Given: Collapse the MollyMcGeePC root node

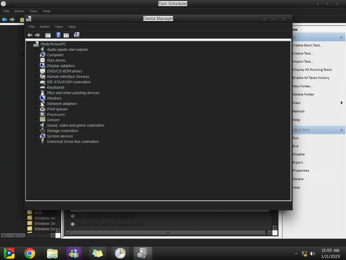Looking at the screenshot, I should 30,44.
